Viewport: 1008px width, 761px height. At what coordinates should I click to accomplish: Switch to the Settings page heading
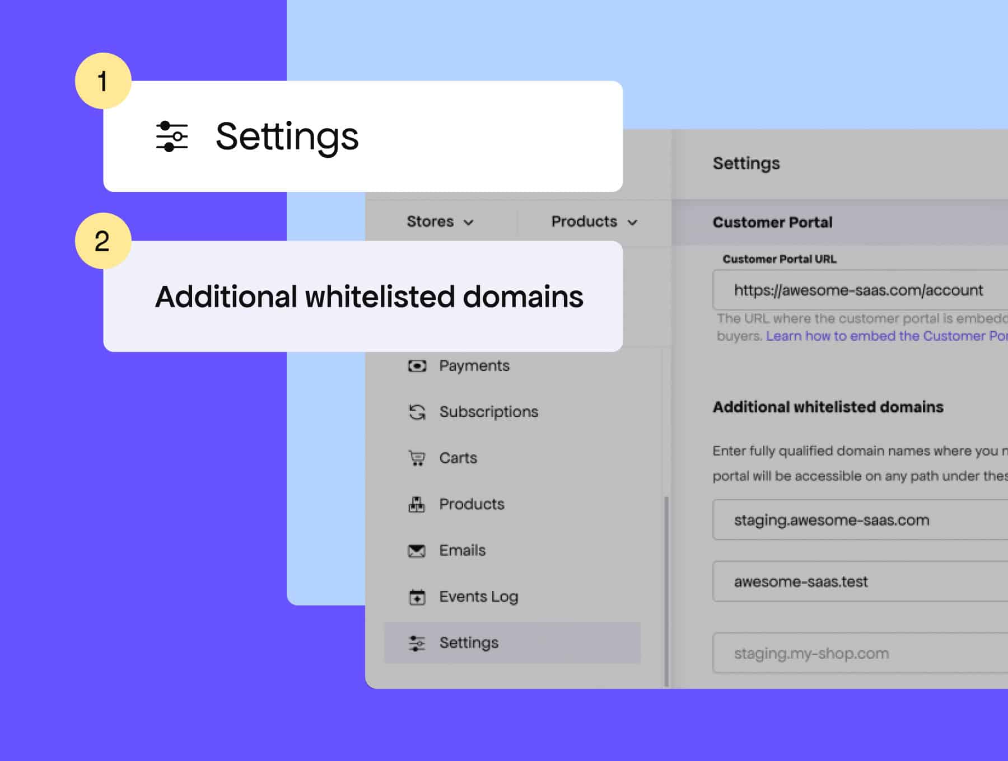[x=745, y=163]
